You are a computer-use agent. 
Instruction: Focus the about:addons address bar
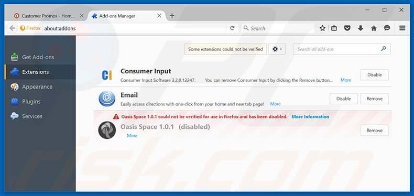tap(134, 28)
